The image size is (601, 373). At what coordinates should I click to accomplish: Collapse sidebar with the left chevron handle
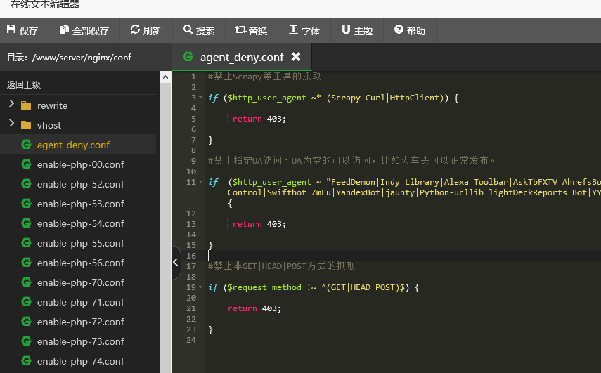coord(176,262)
